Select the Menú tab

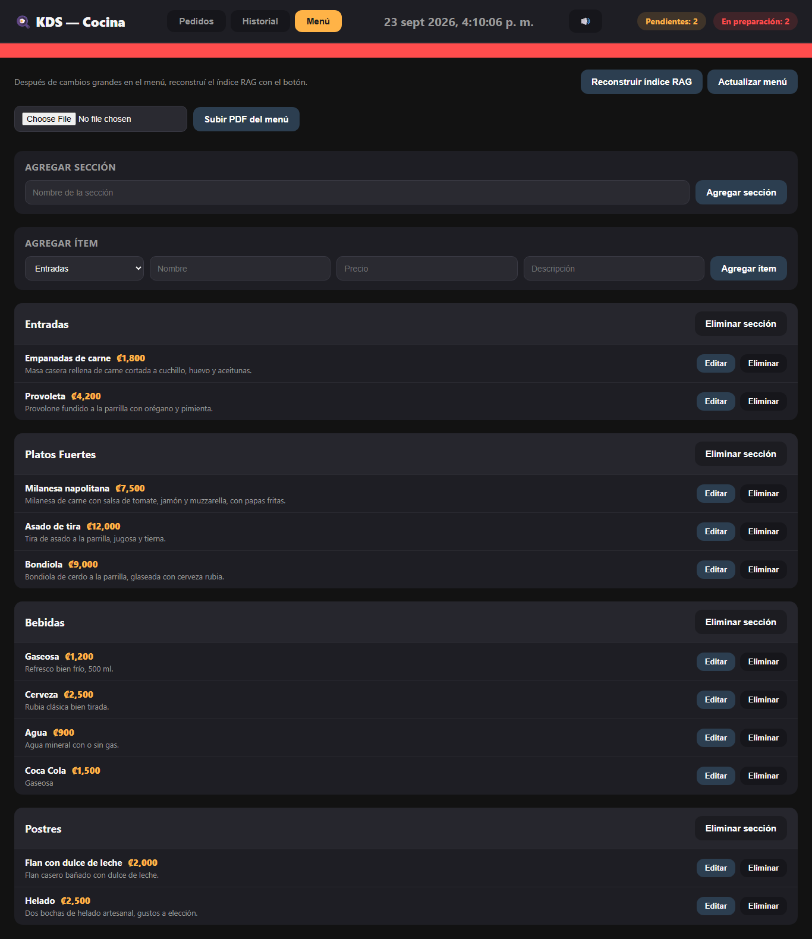(x=318, y=21)
